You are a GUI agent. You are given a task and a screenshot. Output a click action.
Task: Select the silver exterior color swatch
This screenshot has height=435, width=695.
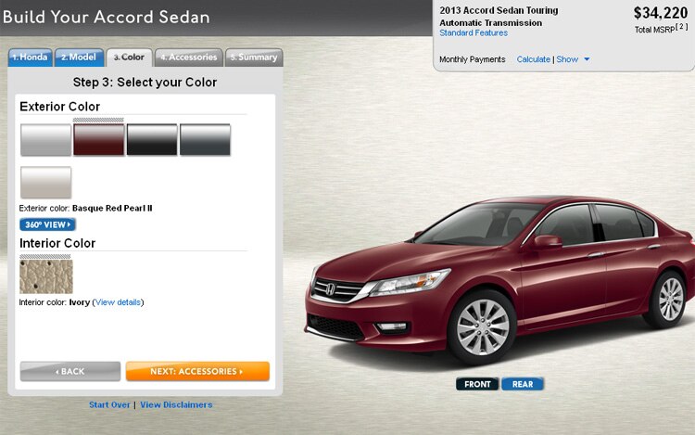click(45, 140)
